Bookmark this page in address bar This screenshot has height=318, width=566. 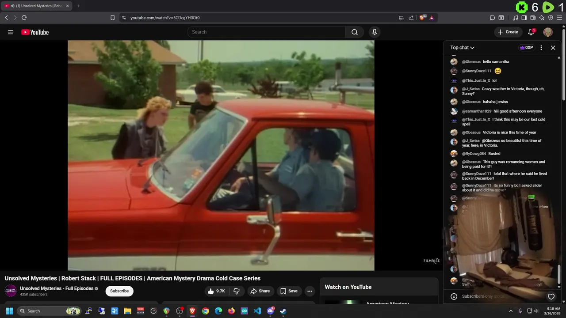(x=112, y=18)
